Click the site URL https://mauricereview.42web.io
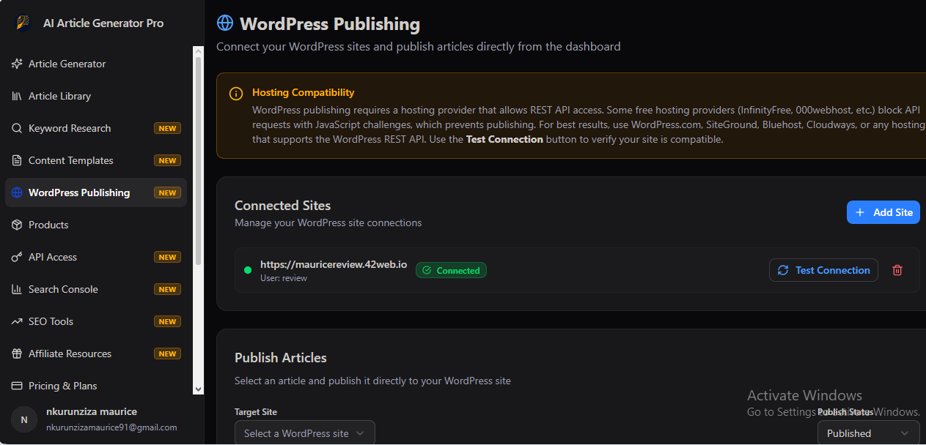The width and height of the screenshot is (926, 445). point(334,264)
